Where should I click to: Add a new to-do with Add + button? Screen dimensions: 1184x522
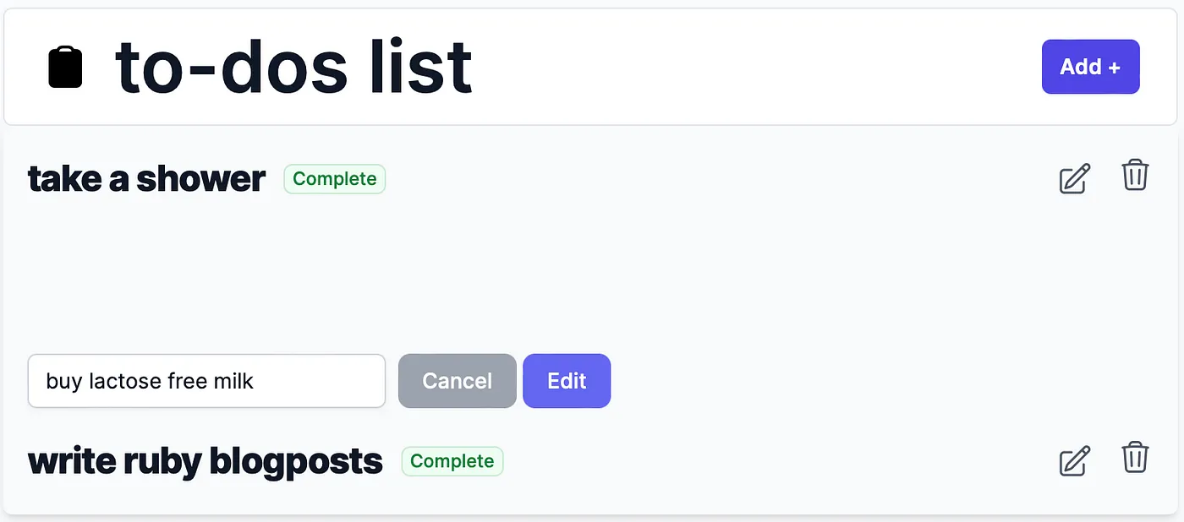click(x=1091, y=67)
